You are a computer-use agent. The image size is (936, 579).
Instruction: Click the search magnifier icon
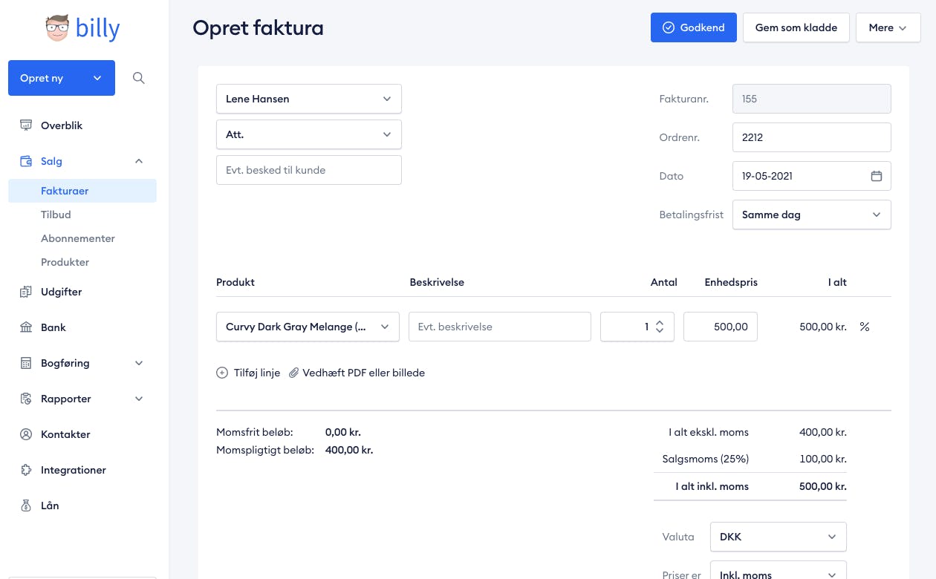coord(138,78)
